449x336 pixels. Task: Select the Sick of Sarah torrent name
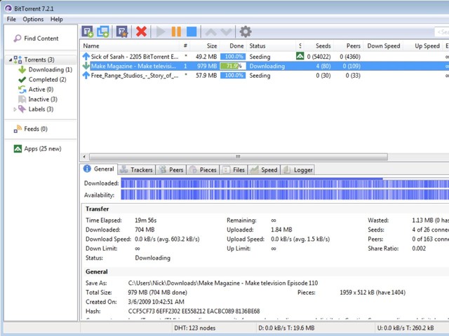point(135,57)
